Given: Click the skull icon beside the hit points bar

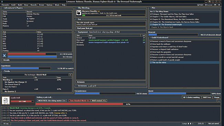Looking at the screenshot, I should pos(4,55).
